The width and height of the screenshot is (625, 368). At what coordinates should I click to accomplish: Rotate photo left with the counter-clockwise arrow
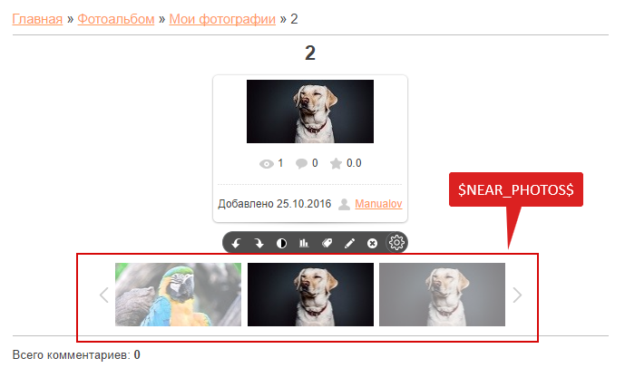[x=236, y=243]
